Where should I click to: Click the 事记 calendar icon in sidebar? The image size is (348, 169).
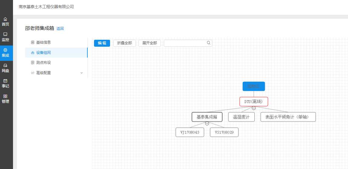pyautogui.click(x=5, y=81)
